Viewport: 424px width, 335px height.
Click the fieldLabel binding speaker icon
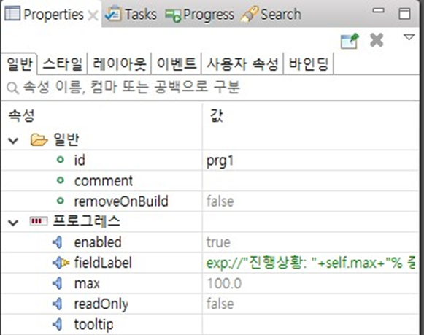pos(61,263)
